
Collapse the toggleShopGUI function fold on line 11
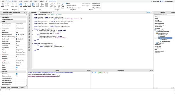[33, 29]
